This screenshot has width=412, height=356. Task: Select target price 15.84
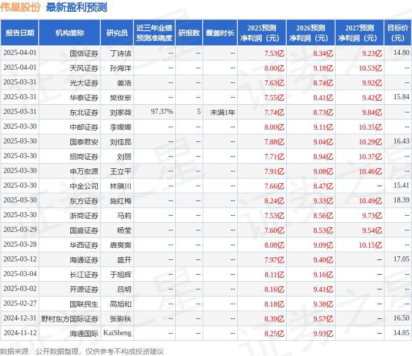[401, 97]
